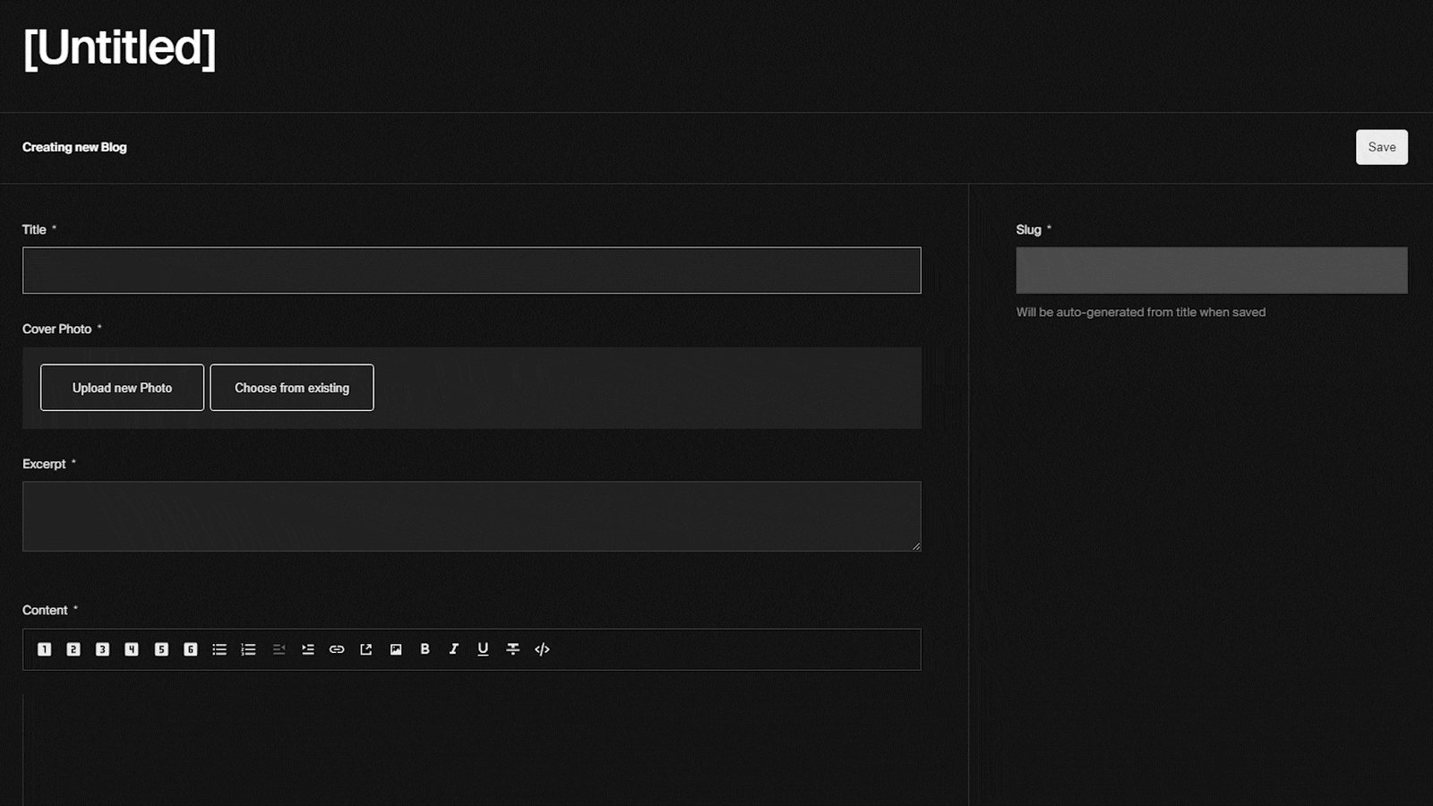Image resolution: width=1433 pixels, height=806 pixels.
Task: Apply Heading 1 formatting in the Content editor
Action: tap(44, 649)
